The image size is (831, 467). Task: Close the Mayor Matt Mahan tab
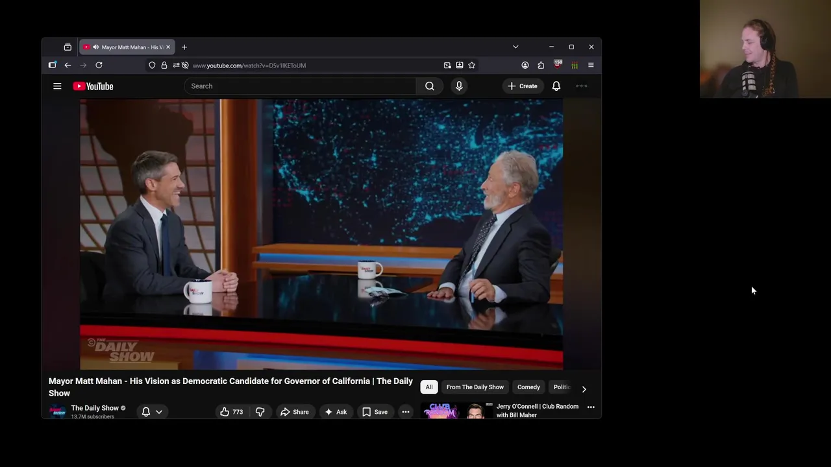(x=168, y=47)
